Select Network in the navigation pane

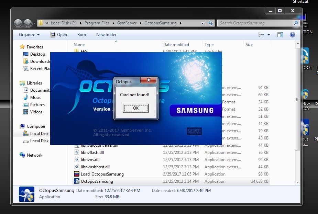[x=34, y=155]
